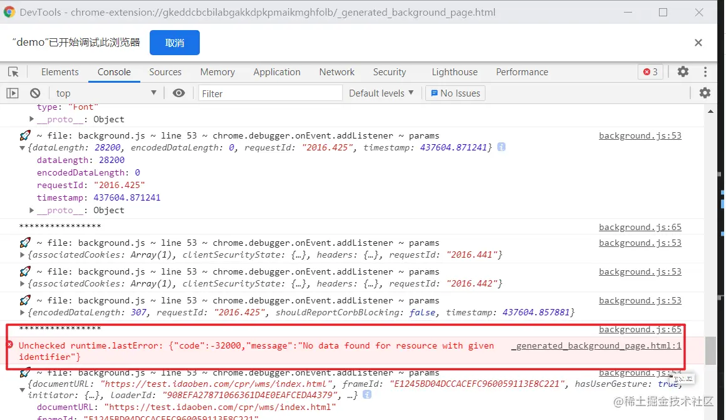Open background.js:53 link for encodedDataLength 307
This screenshot has height=420, width=726.
pos(640,300)
